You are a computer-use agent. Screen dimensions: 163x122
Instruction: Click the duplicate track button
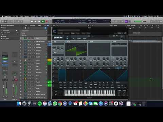tap(25, 28)
